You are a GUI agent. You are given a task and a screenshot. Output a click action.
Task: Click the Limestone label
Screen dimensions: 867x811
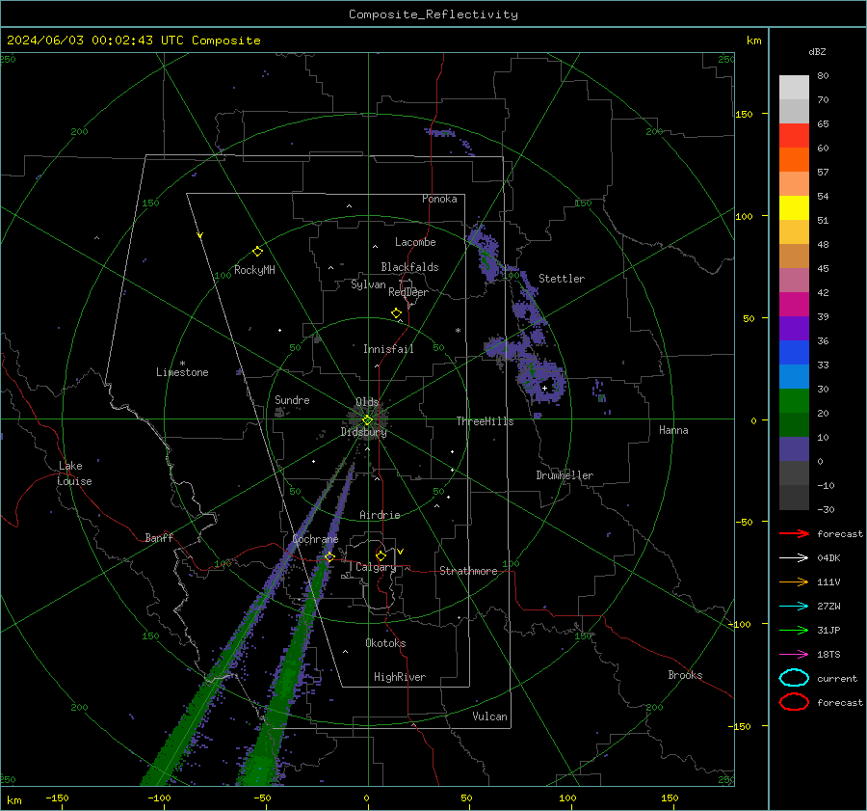[182, 372]
